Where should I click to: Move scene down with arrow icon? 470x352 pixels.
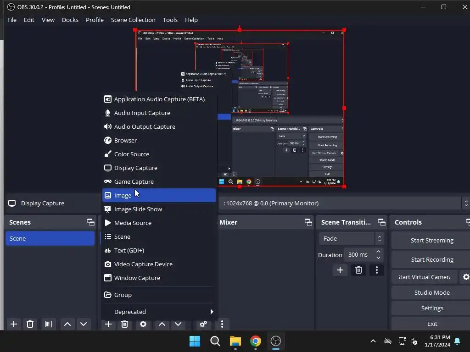[84, 324]
